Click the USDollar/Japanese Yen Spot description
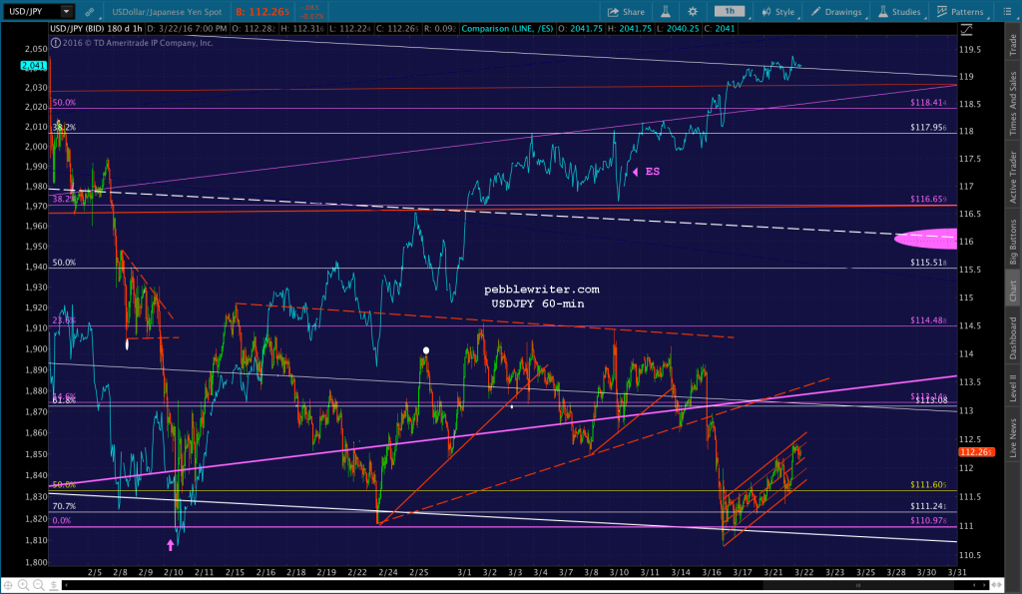Image resolution: width=1022 pixels, height=594 pixels. [x=167, y=12]
